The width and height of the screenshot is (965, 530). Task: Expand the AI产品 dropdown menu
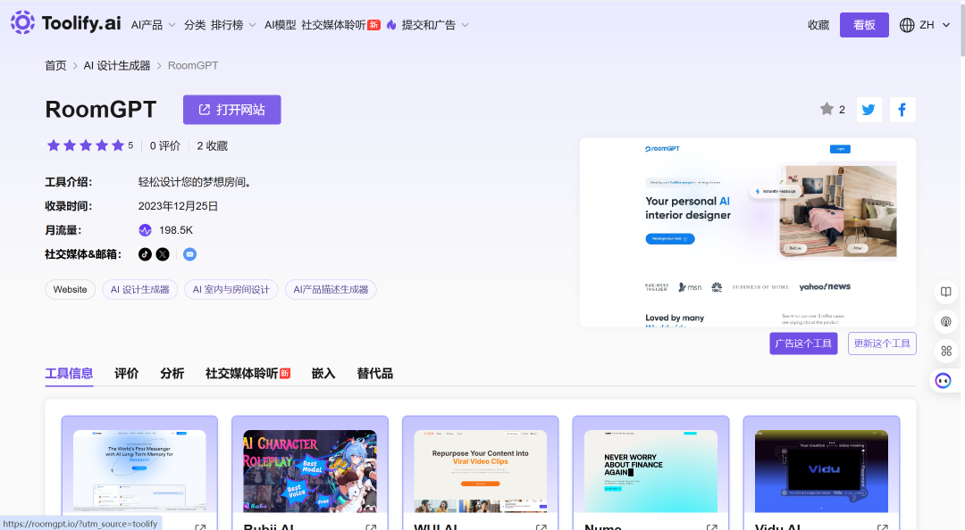point(154,25)
